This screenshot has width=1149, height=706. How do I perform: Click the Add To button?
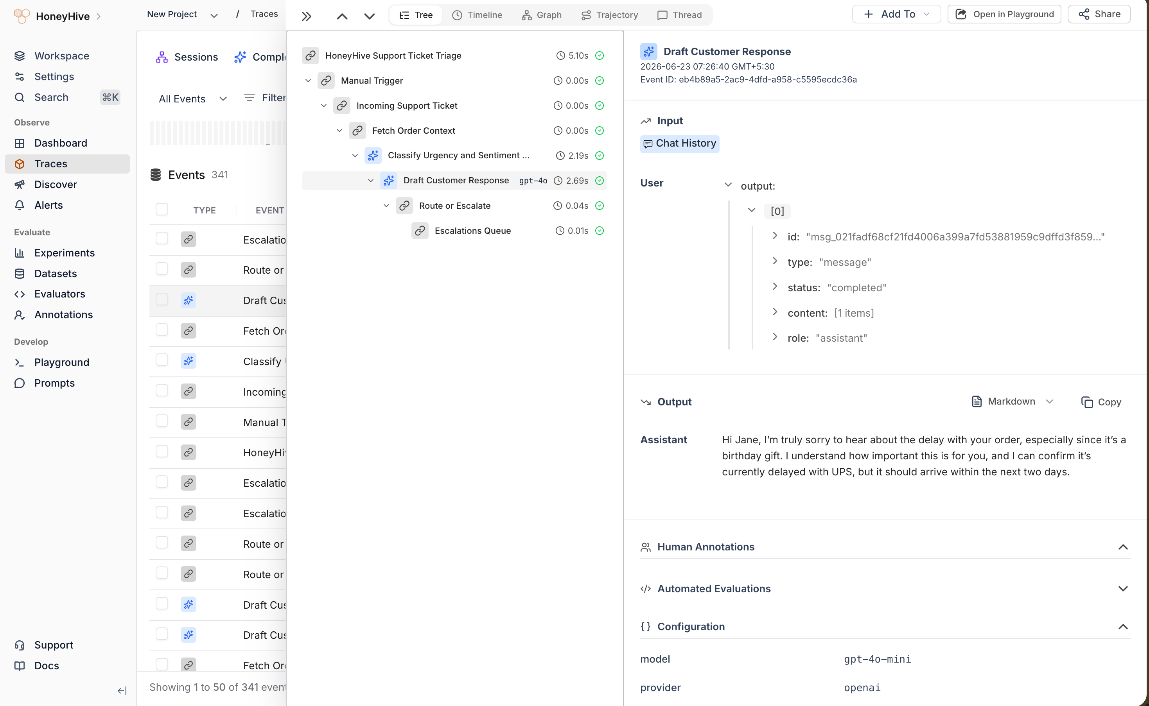click(896, 14)
